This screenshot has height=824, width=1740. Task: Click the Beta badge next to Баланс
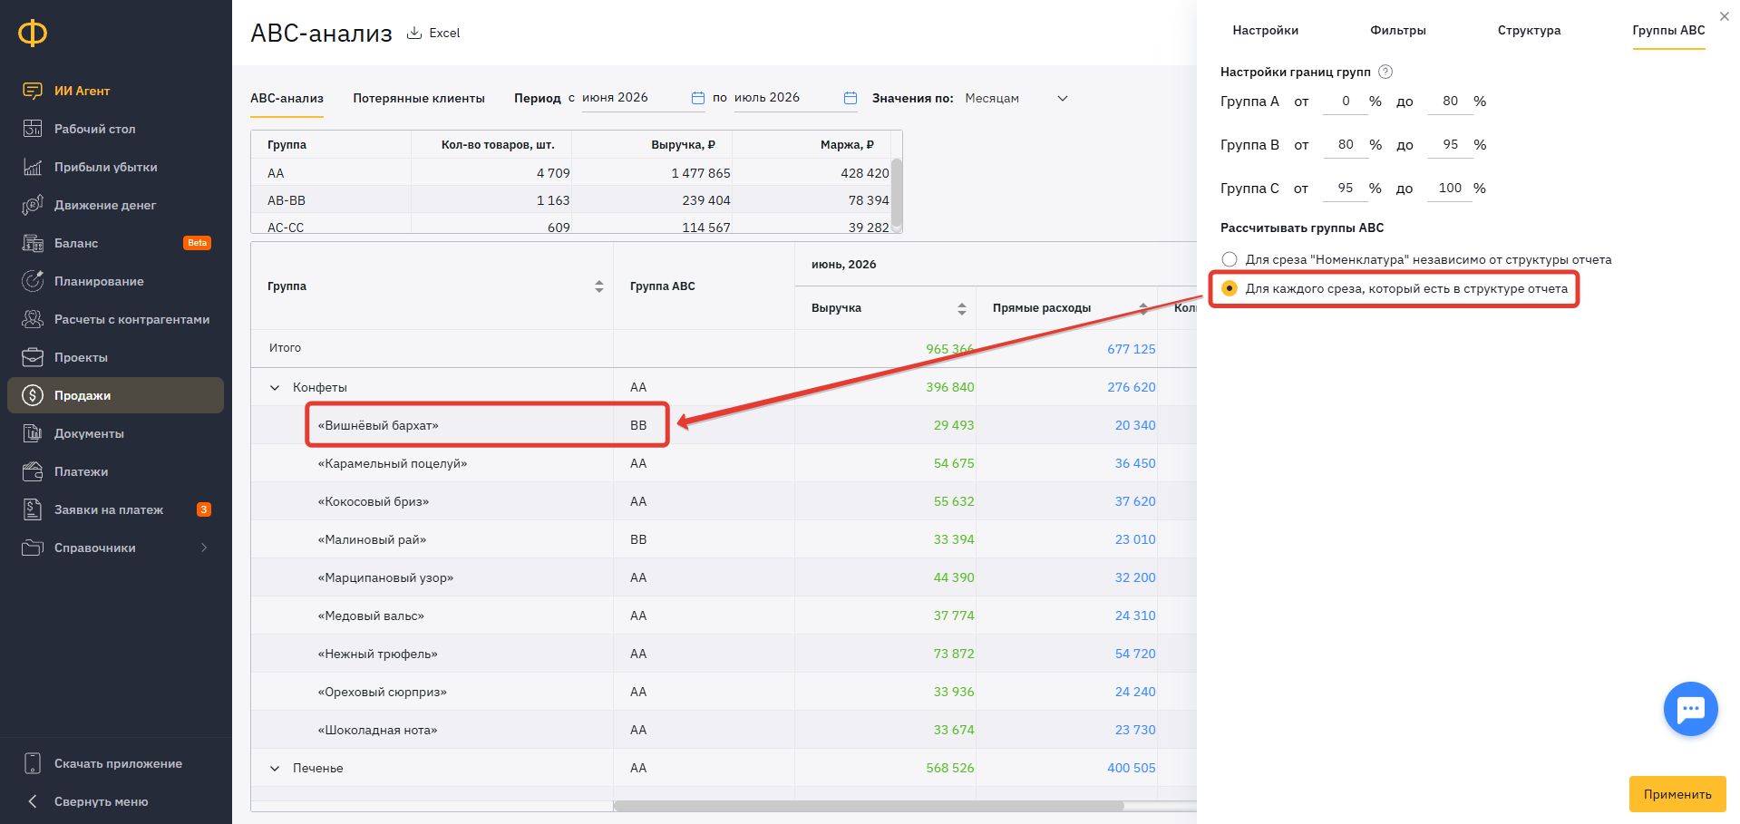[x=198, y=243]
